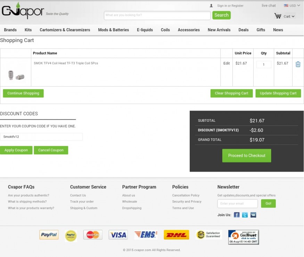Verify the GeoTrust security seal
Screen dimensions: 304x257
[244, 237]
